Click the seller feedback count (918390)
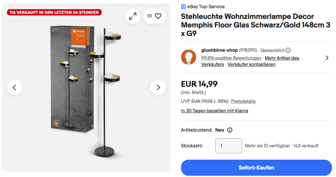The height and width of the screenshot is (177, 336). coord(248,50)
